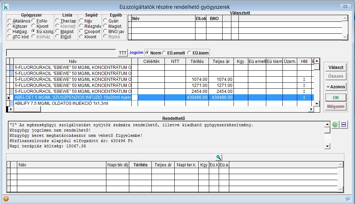Click the Térítés column header in the medicine list

[197, 61]
